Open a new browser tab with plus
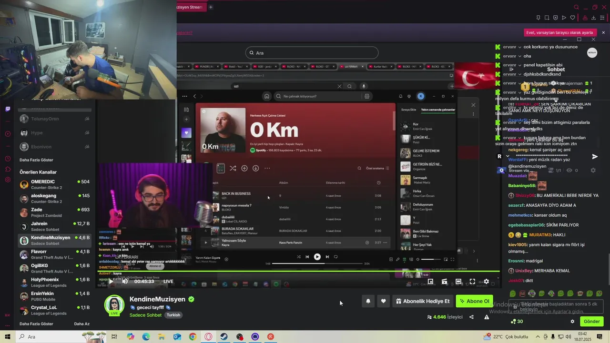The width and height of the screenshot is (610, 343). click(x=211, y=7)
